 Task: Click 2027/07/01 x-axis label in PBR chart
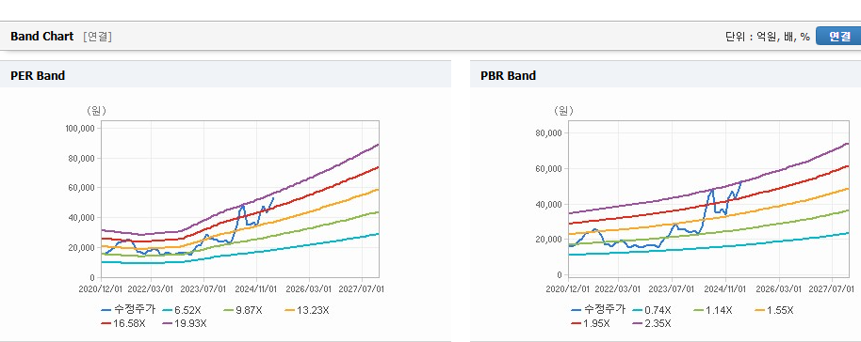pyautogui.click(x=833, y=288)
